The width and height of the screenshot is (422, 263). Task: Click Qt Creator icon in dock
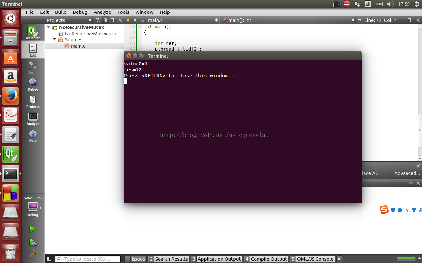11,154
